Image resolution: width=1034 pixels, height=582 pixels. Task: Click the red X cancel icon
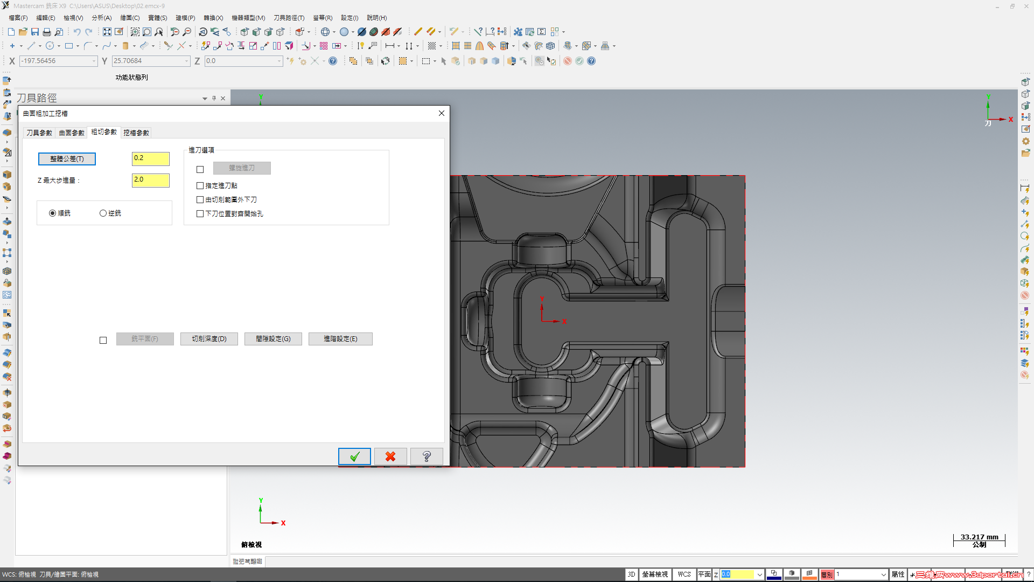(x=390, y=456)
